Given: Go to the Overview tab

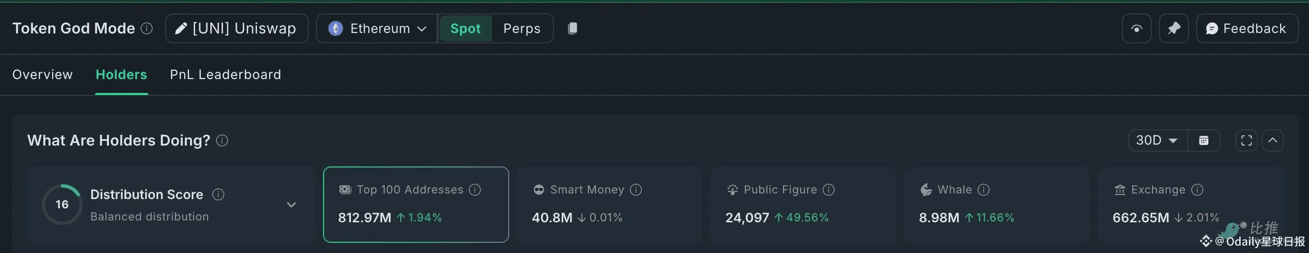Looking at the screenshot, I should click(43, 75).
